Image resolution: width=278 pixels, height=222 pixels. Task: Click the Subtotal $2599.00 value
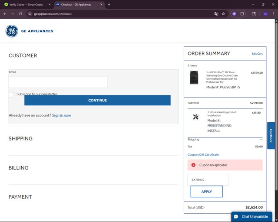click(x=256, y=103)
